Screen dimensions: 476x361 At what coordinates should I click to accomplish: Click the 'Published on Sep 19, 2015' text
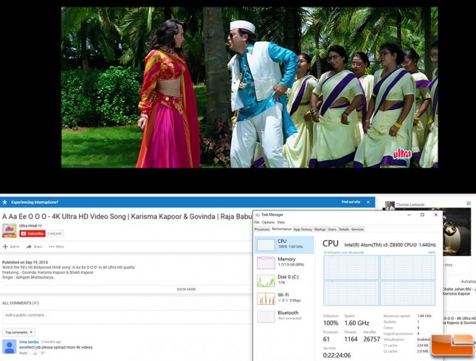pos(25,262)
